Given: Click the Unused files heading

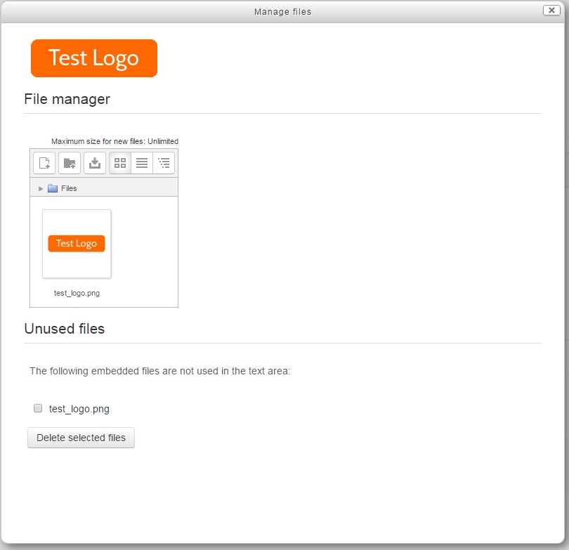Looking at the screenshot, I should [x=64, y=329].
